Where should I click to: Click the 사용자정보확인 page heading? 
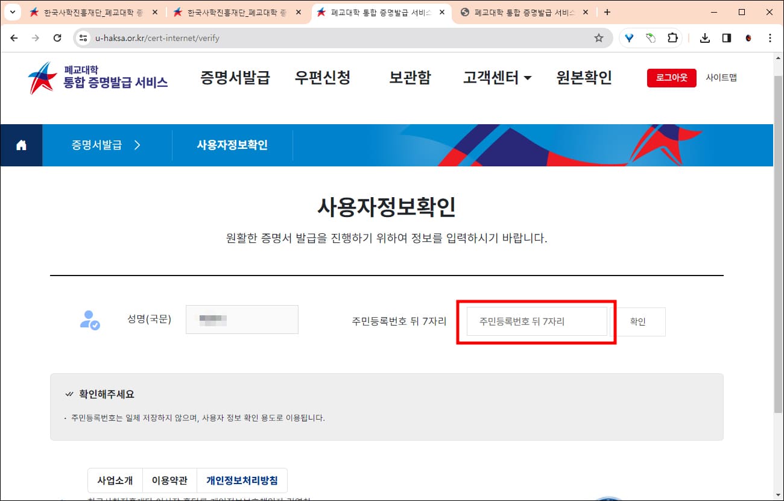click(x=387, y=207)
